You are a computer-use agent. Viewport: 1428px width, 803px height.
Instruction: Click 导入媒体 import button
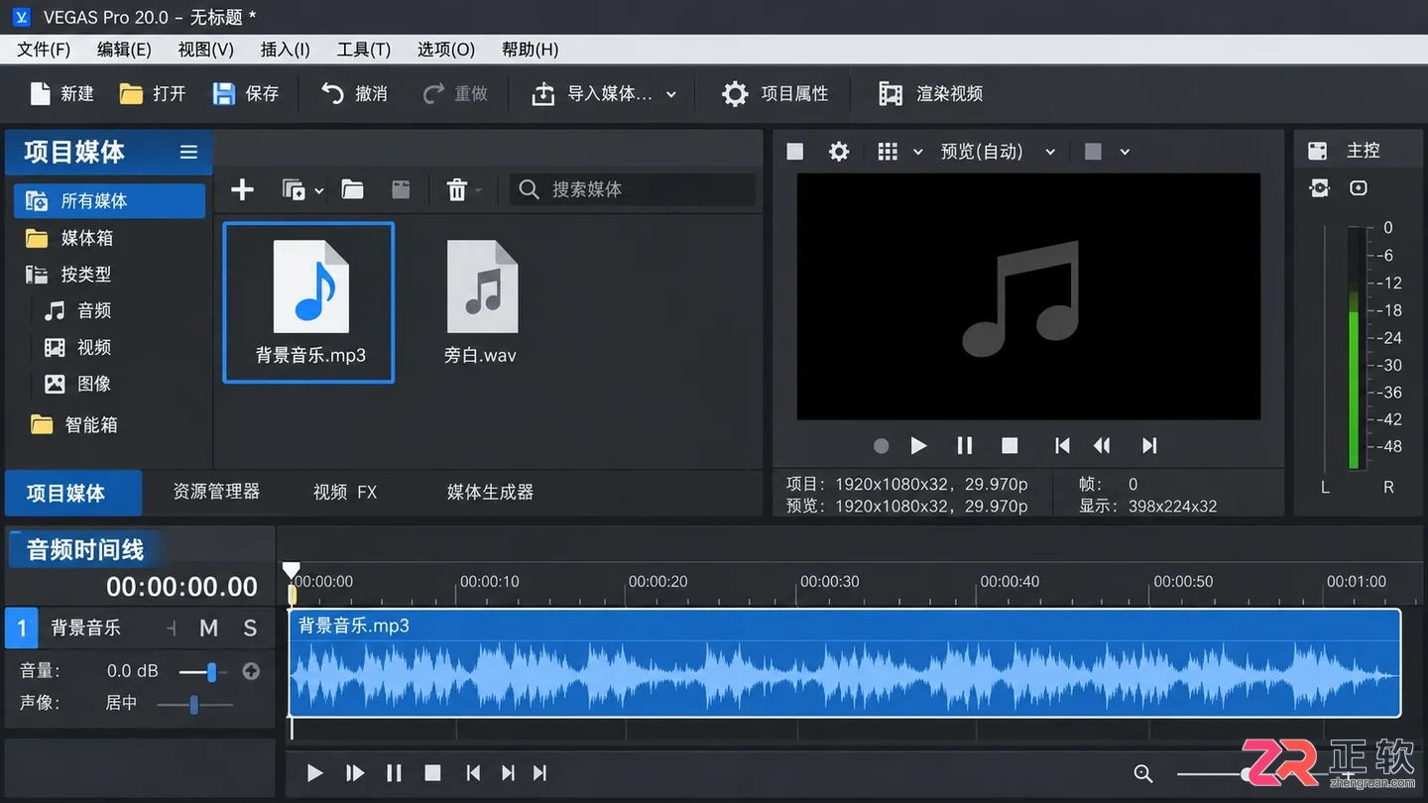(592, 93)
